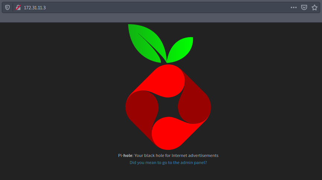Save page to Pocket icon

point(304,7)
